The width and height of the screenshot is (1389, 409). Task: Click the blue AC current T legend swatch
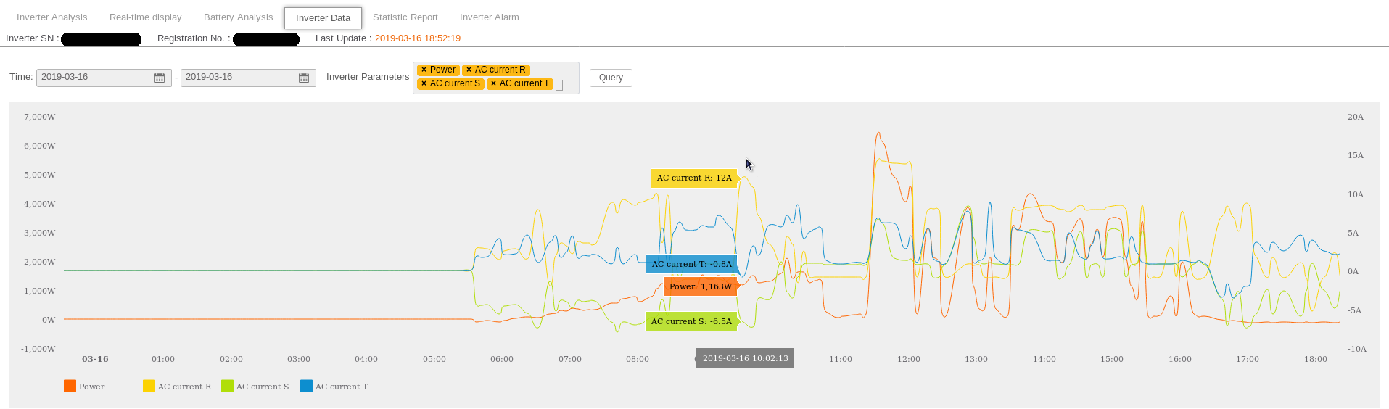[x=306, y=387]
